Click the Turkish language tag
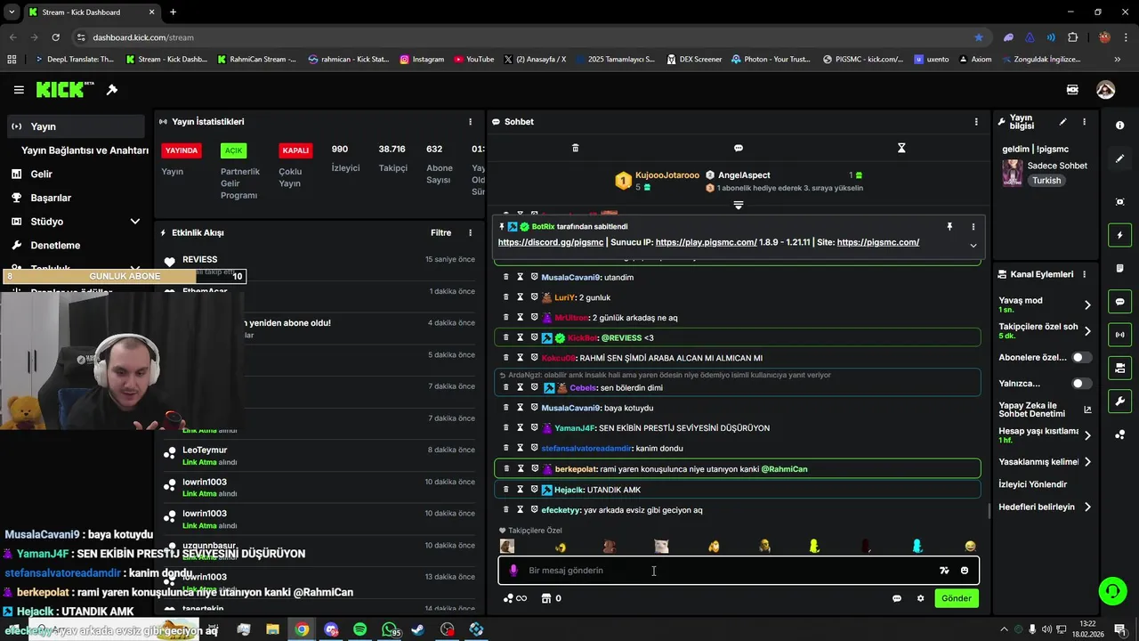The image size is (1139, 641). 1046,181
